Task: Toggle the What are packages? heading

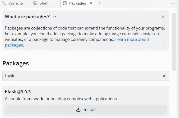Action: point(27,17)
